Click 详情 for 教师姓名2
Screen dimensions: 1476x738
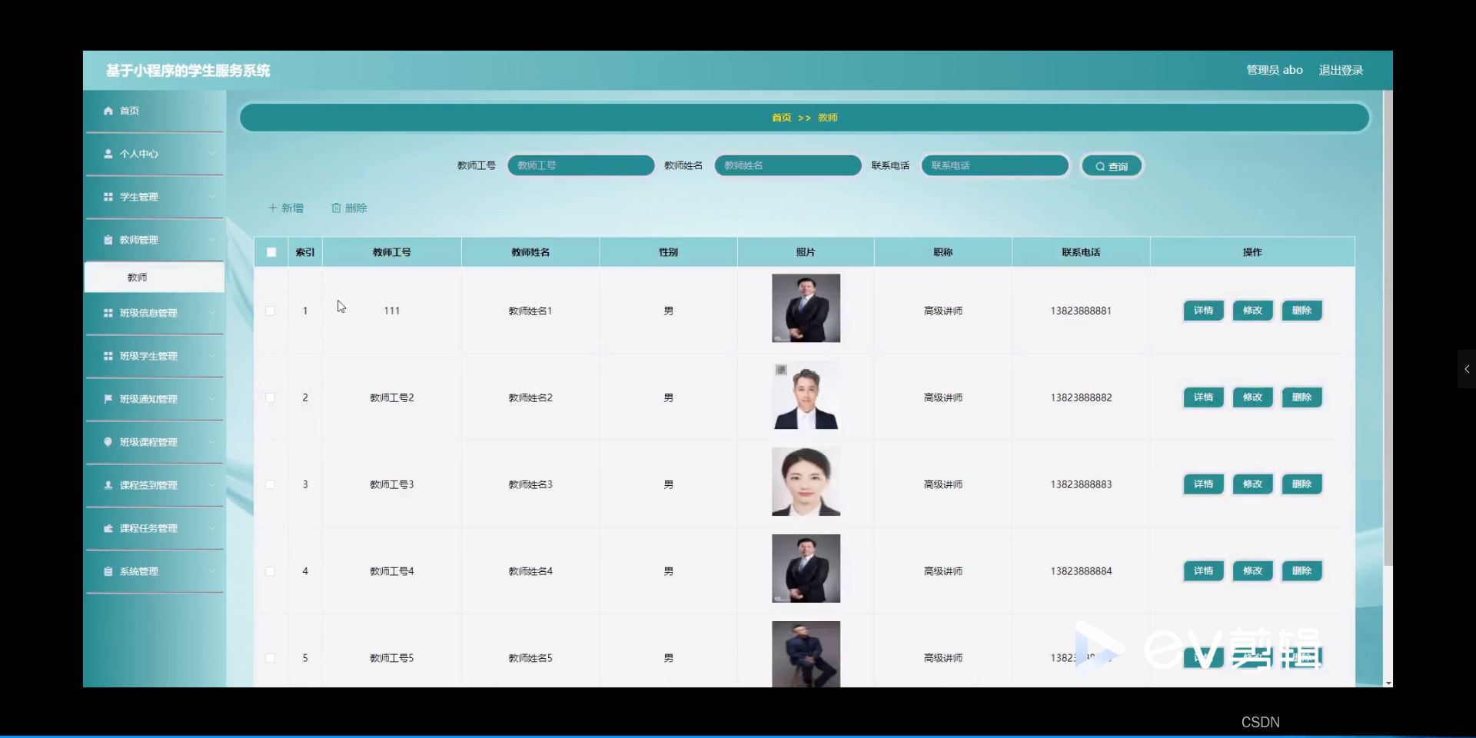click(x=1202, y=397)
